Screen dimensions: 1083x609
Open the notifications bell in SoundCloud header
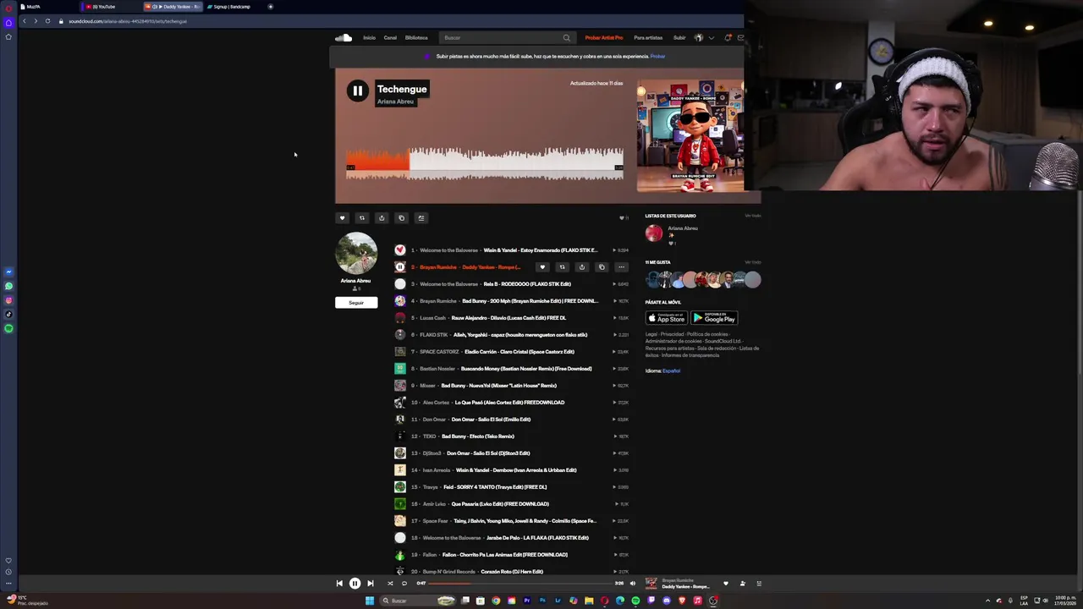pos(728,37)
